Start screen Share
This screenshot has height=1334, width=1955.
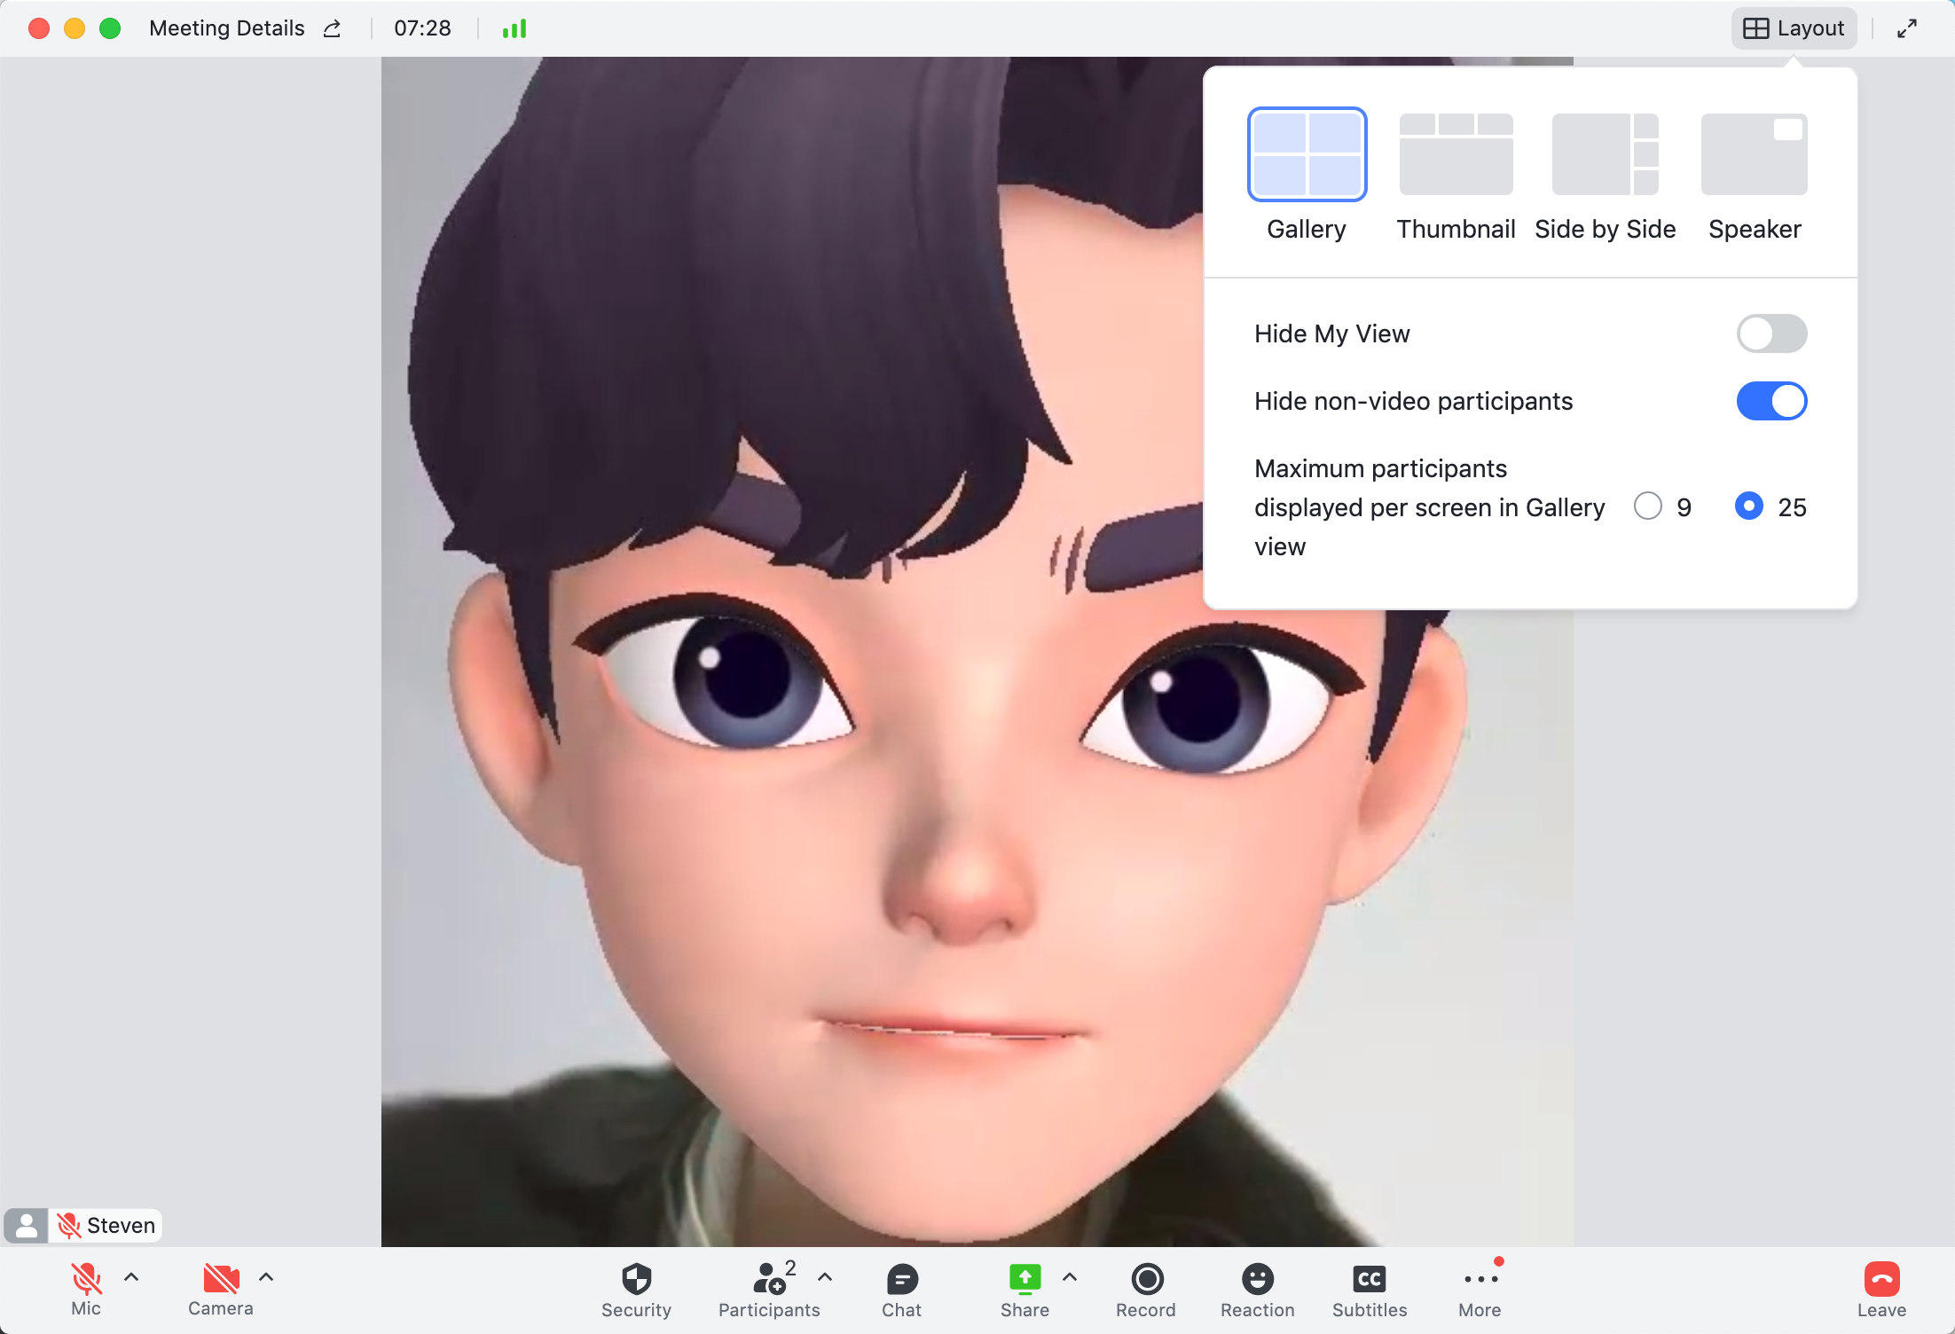tap(1025, 1291)
